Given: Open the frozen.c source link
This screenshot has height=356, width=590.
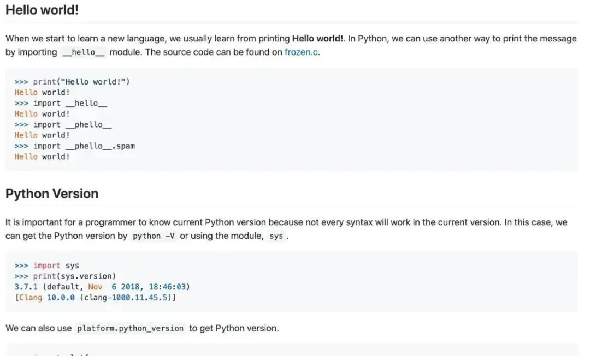Looking at the screenshot, I should point(302,52).
